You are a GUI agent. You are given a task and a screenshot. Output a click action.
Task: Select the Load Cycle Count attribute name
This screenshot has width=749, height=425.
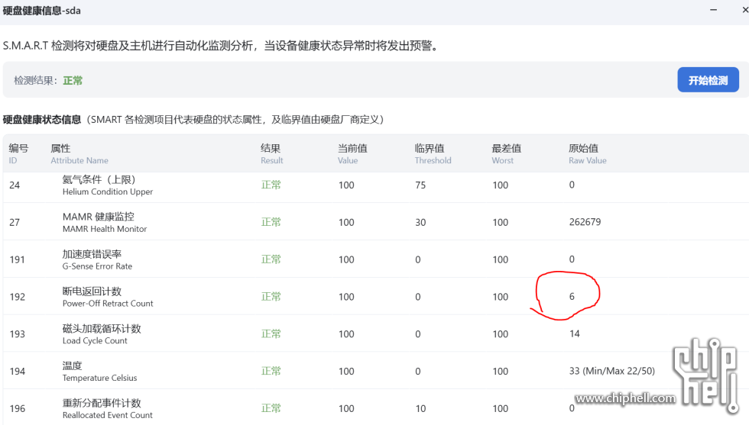(x=95, y=340)
